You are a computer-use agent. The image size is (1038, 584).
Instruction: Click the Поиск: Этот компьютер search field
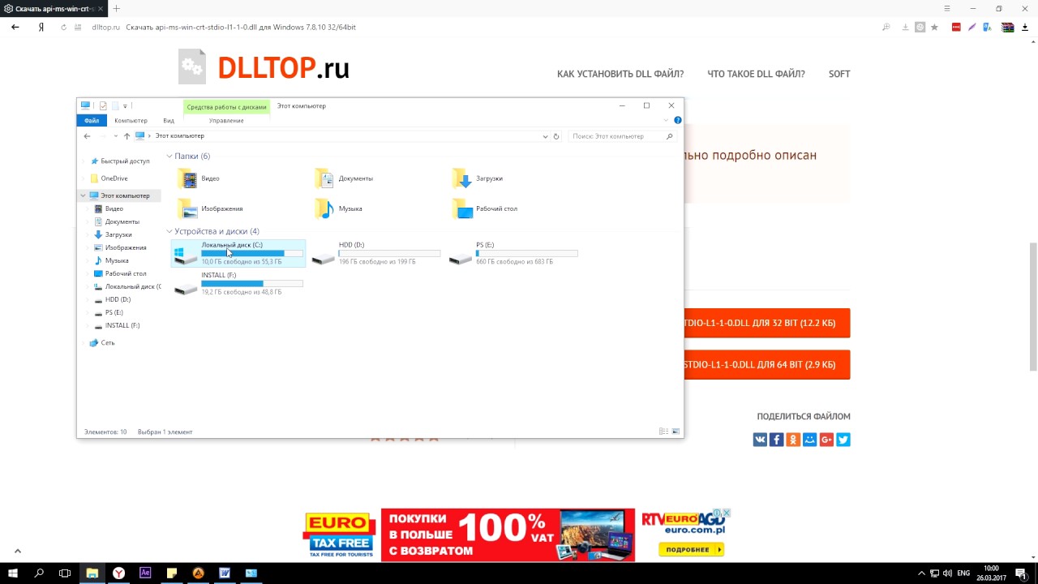click(622, 136)
